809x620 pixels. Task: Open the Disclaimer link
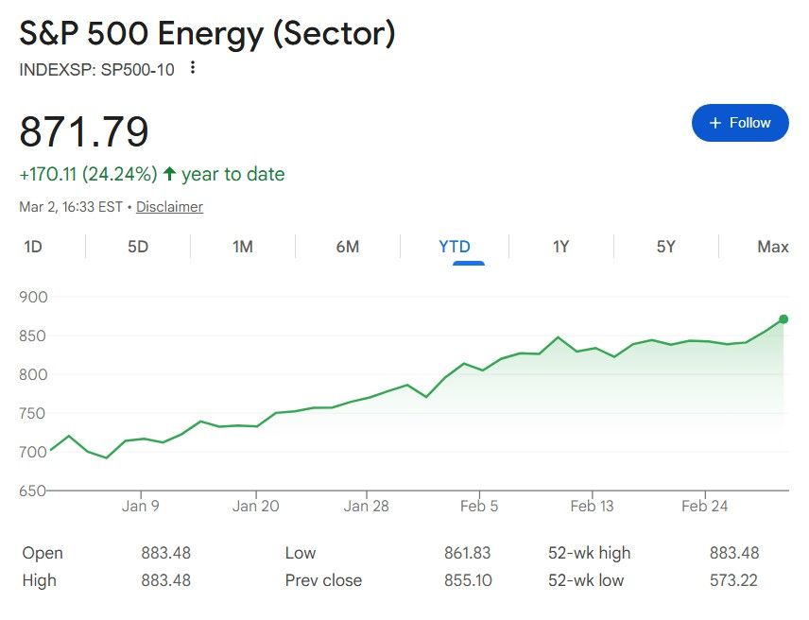point(169,206)
